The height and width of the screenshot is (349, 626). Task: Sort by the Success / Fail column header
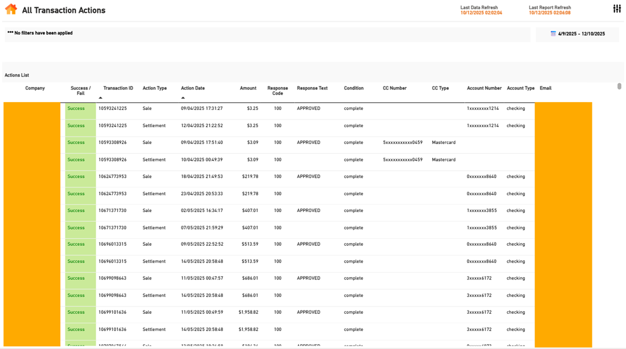tap(81, 91)
